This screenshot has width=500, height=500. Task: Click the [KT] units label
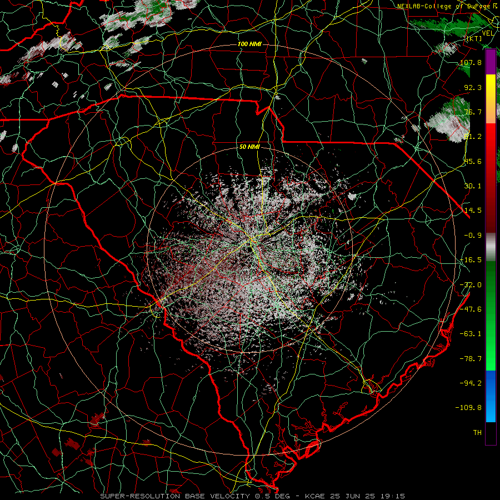[x=475, y=39]
